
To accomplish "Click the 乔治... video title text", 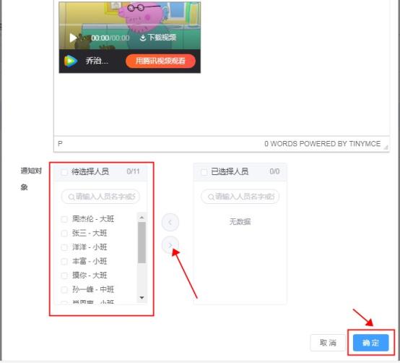I will pyautogui.click(x=97, y=61).
